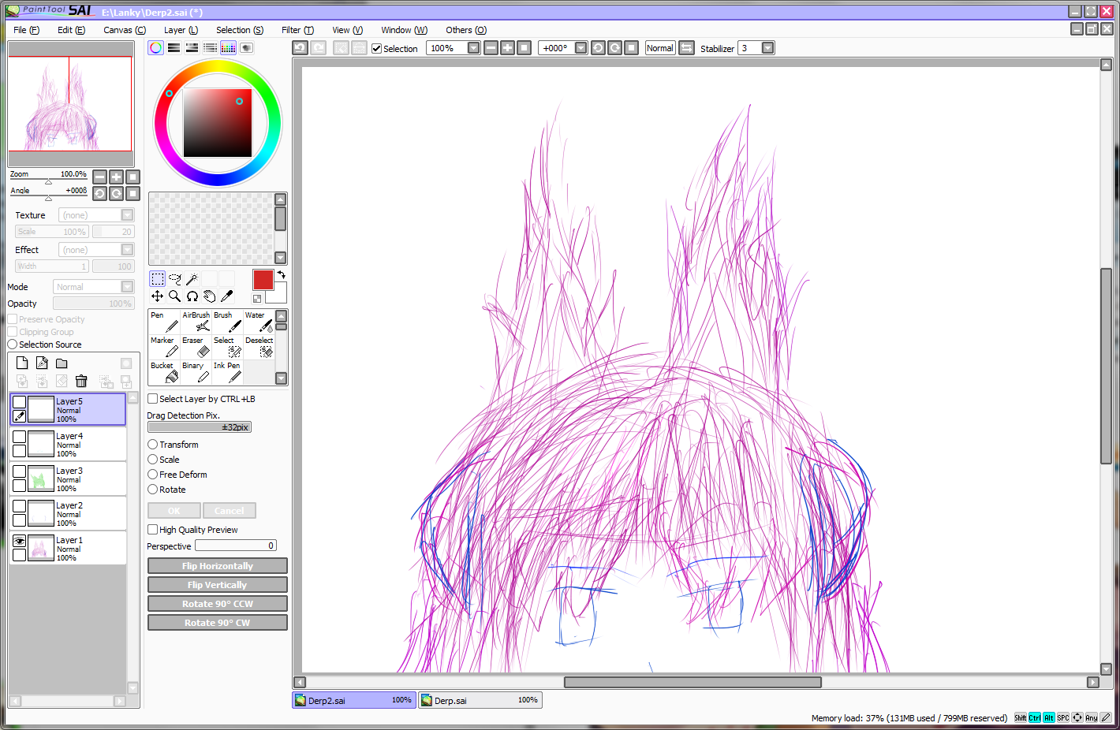Open the Texture dropdown
1120x730 pixels.
127,215
